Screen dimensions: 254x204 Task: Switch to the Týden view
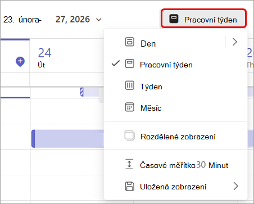pyautogui.click(x=175, y=86)
